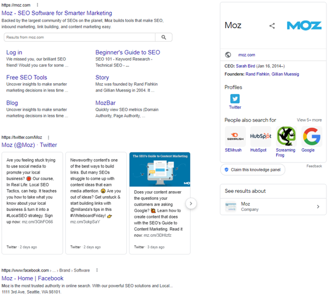Select the SEMrush logo thumbnail

click(x=235, y=137)
